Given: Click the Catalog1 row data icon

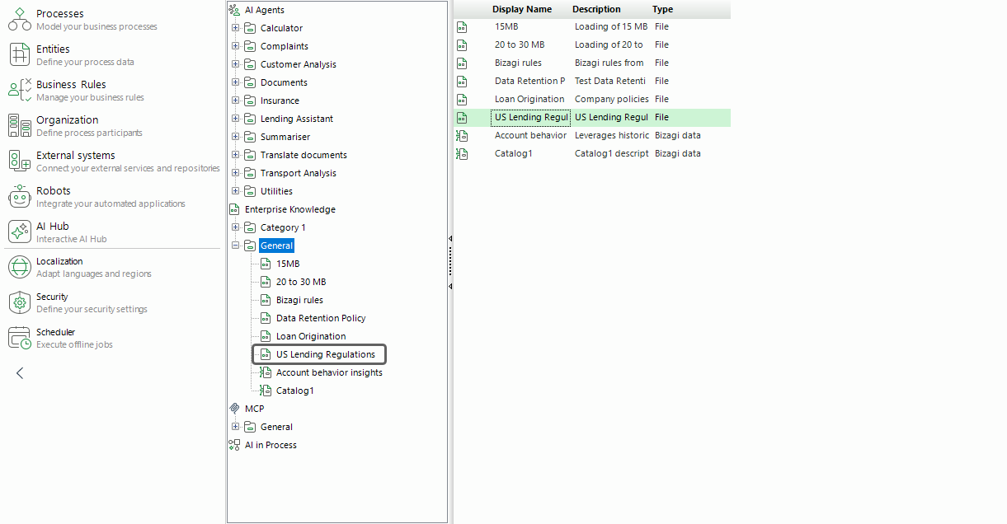Looking at the screenshot, I should pyautogui.click(x=462, y=153).
